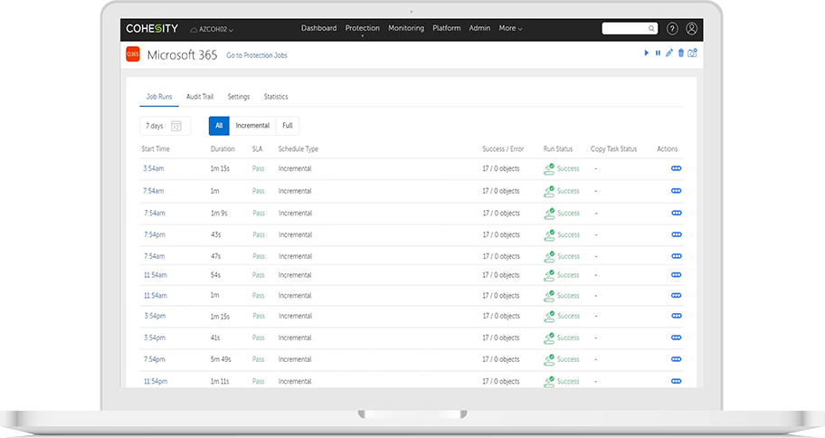This screenshot has height=438, width=825.
Task: Switch to the Audit Trail tab
Action: (x=200, y=97)
